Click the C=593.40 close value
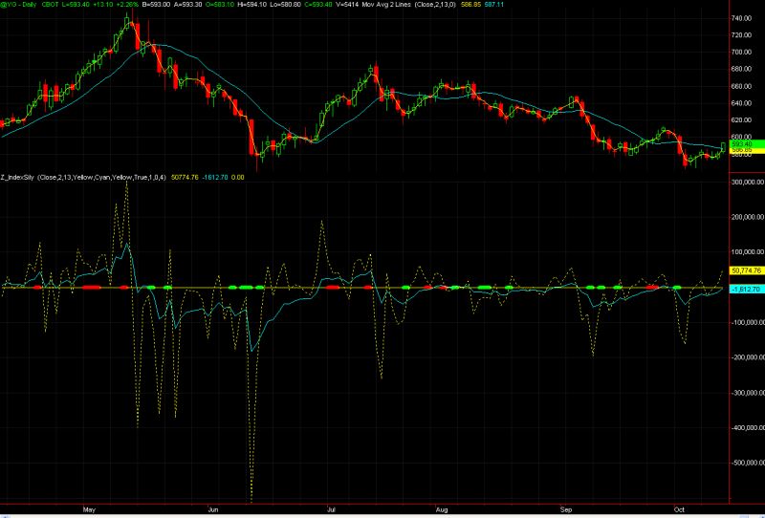Image resolution: width=765 pixels, height=518 pixels. [x=318, y=5]
